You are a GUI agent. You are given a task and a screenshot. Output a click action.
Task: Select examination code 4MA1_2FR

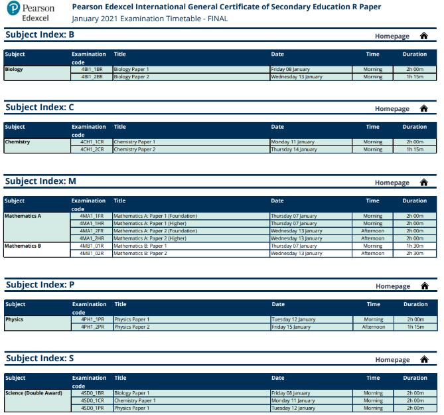coord(92,231)
